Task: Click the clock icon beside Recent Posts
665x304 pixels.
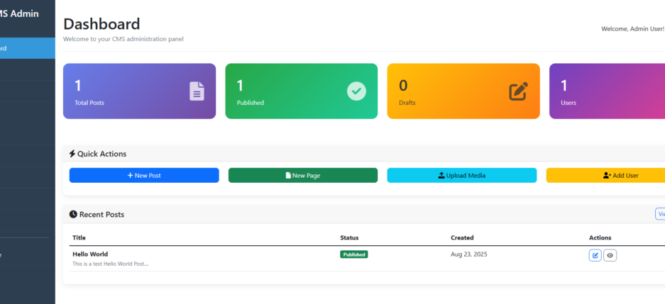Action: coord(73,214)
